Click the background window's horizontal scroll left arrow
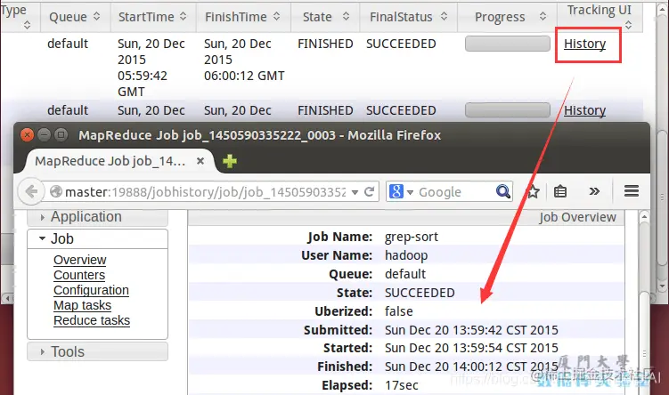Viewport: 669px width, 395px height. click(7, 298)
